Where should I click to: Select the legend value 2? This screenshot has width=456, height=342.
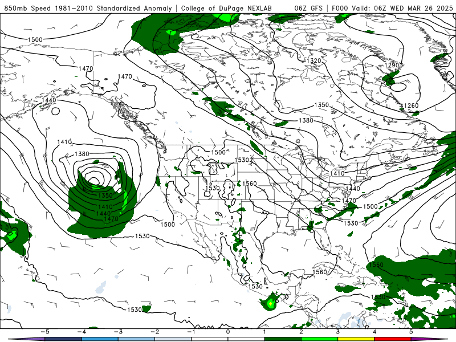click(301, 332)
